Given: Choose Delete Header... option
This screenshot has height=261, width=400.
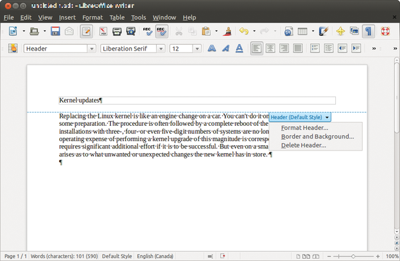Looking at the screenshot, I should (303, 145).
